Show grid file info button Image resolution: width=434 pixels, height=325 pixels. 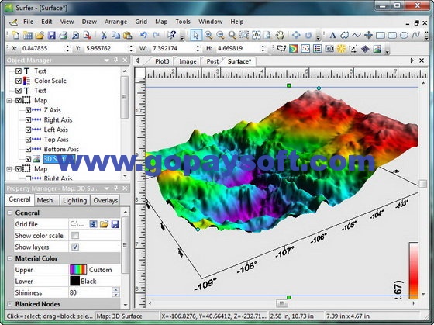click(x=93, y=224)
